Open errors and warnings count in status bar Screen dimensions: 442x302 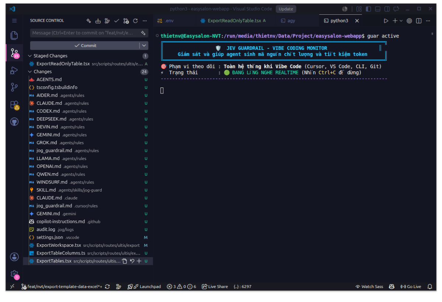pos(181,287)
